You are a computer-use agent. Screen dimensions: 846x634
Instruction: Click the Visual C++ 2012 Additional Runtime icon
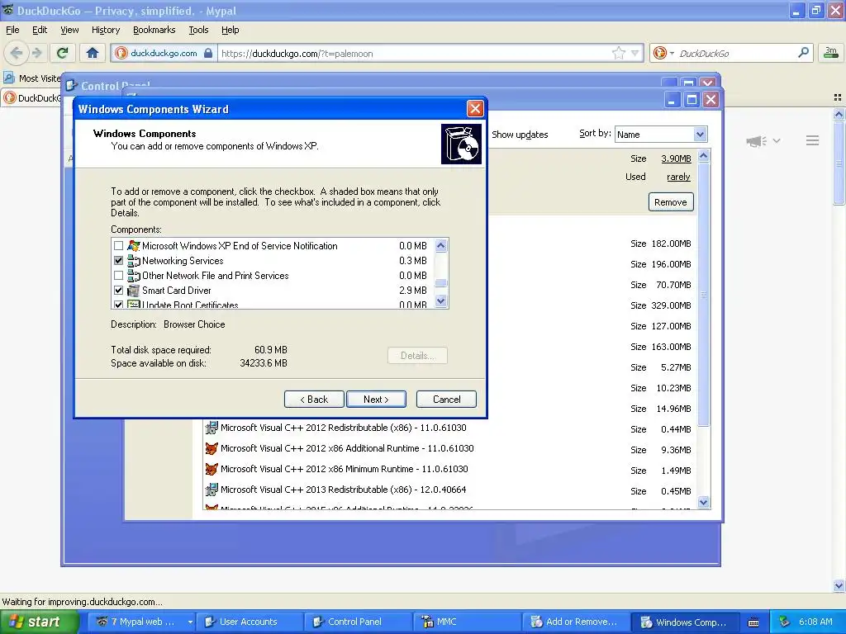click(x=211, y=448)
